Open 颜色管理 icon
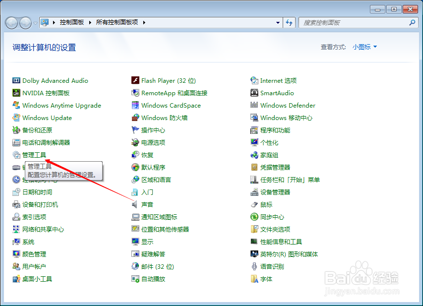 pos(16,254)
